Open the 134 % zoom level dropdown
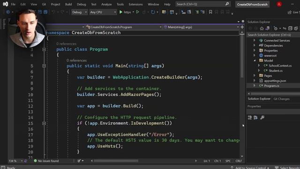 15,161
